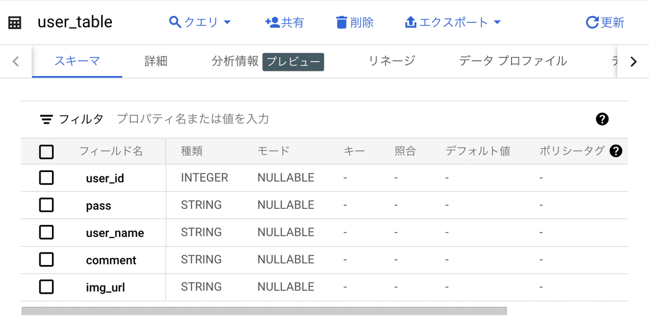
Task: Check the pass field checkbox
Action: [47, 205]
